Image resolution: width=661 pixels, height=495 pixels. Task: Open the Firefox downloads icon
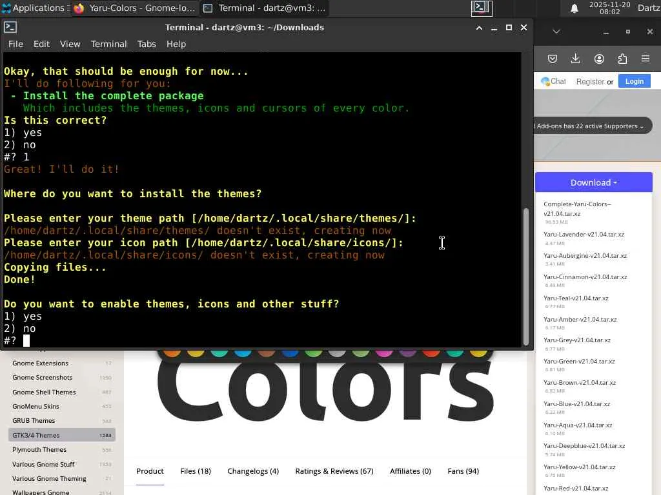(575, 59)
